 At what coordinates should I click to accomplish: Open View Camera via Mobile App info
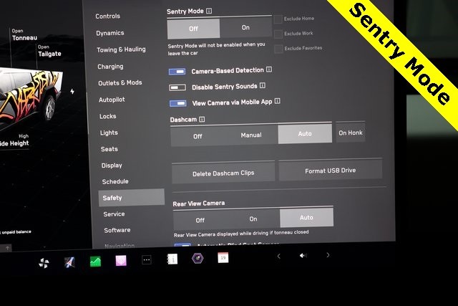(x=278, y=101)
